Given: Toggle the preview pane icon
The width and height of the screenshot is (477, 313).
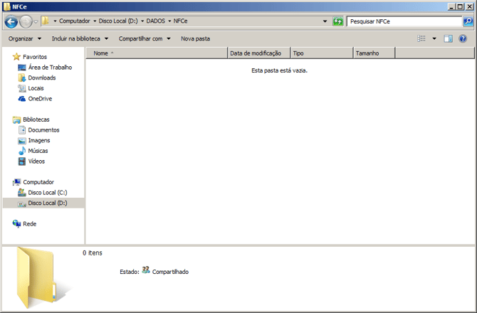Looking at the screenshot, I should click(x=449, y=38).
